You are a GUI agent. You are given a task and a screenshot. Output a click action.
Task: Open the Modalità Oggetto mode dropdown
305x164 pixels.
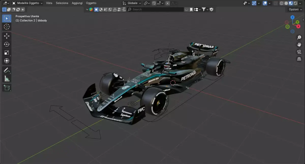click(27, 3)
